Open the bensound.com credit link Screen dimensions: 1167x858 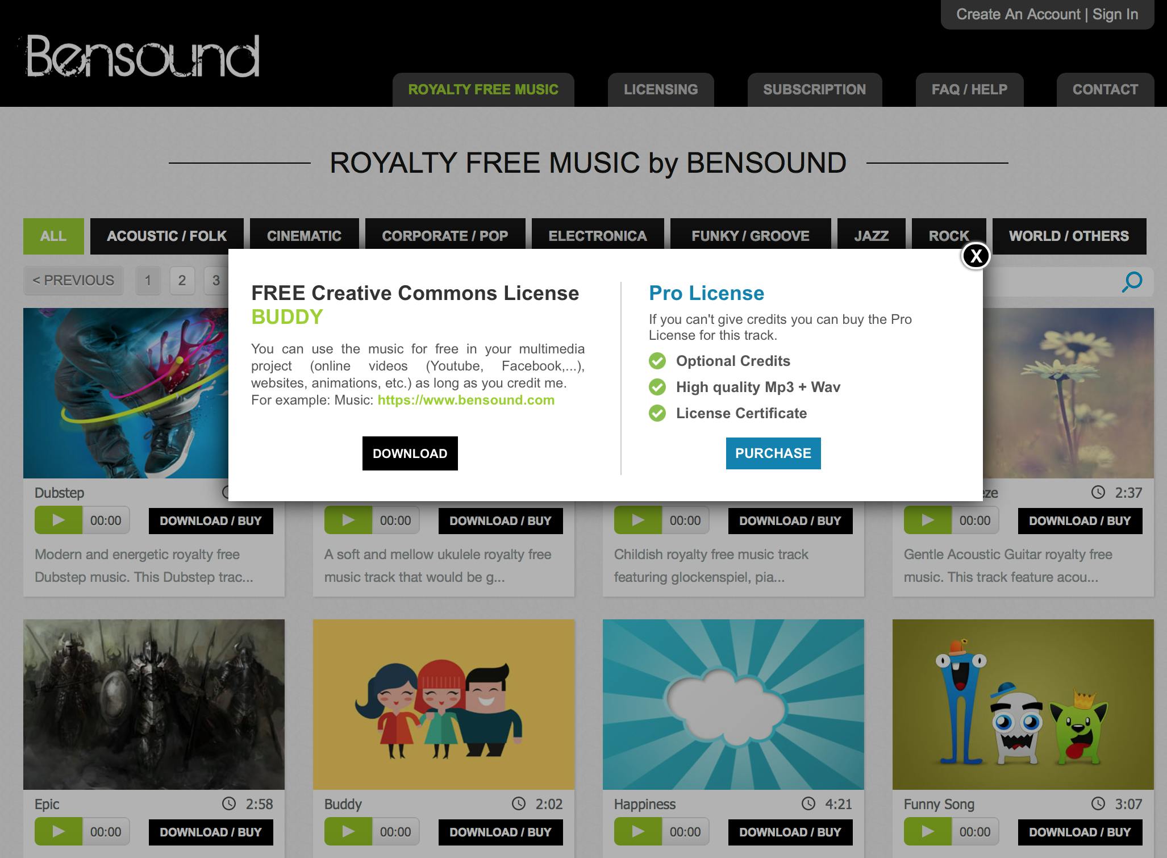[466, 400]
